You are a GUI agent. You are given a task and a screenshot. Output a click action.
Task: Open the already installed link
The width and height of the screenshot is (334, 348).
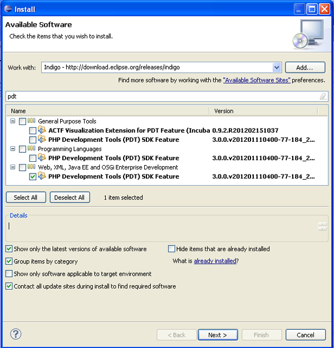click(215, 261)
